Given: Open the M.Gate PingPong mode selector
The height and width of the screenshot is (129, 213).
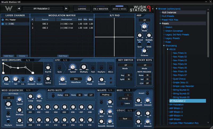Looking at the screenshot, I should point(106,95).
